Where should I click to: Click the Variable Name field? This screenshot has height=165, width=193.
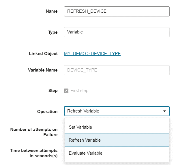tap(117, 70)
